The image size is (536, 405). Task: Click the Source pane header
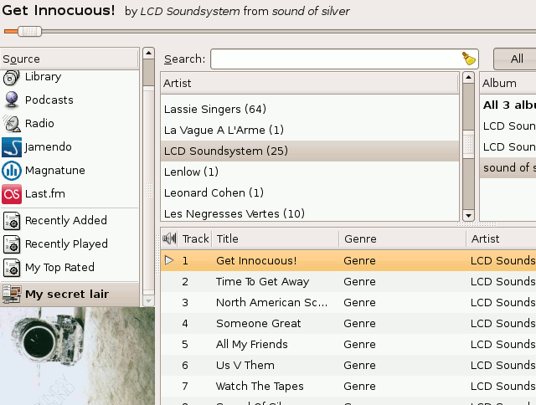pyautogui.click(x=70, y=59)
